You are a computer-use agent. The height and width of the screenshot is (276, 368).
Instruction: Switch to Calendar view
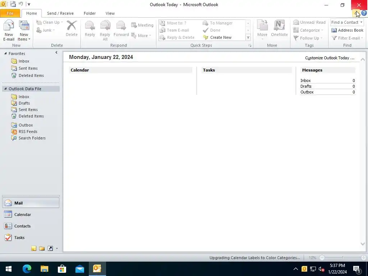31,215
